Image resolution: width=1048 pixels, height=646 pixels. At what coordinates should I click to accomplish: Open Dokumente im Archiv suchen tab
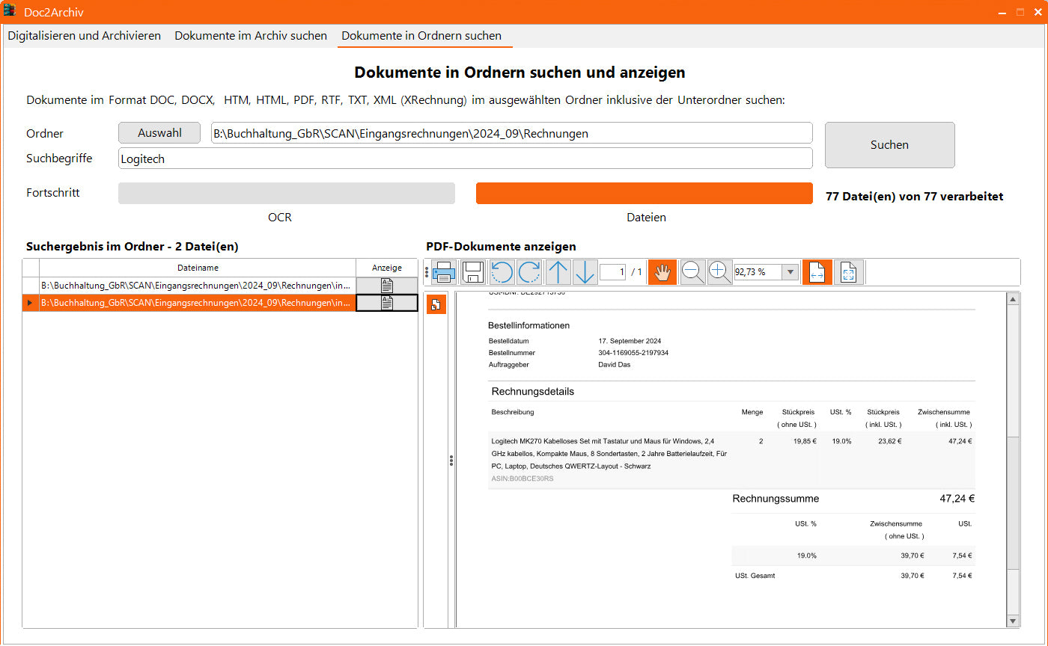(251, 36)
